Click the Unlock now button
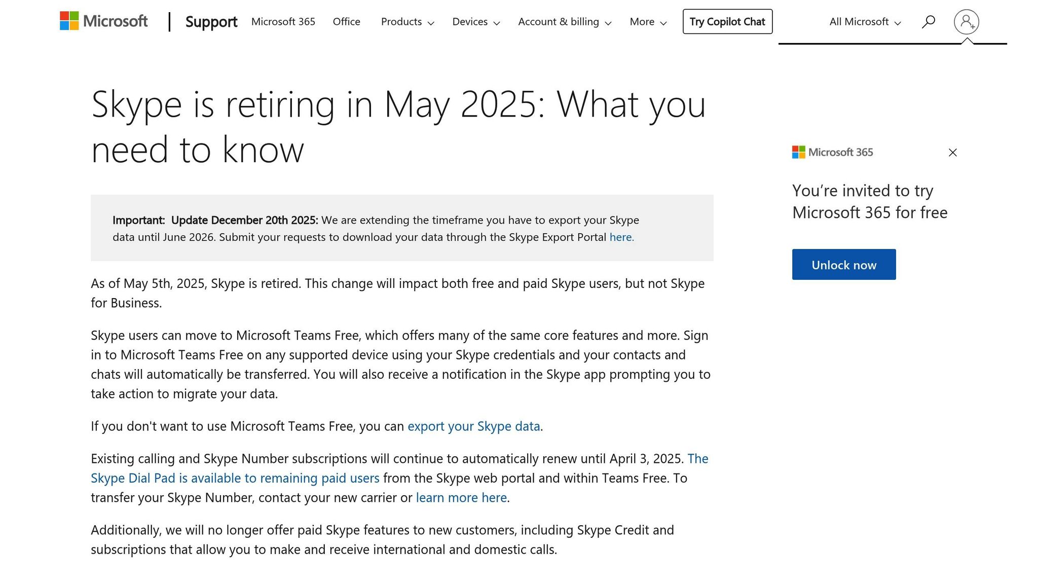The width and height of the screenshot is (1038, 584). [x=843, y=265]
